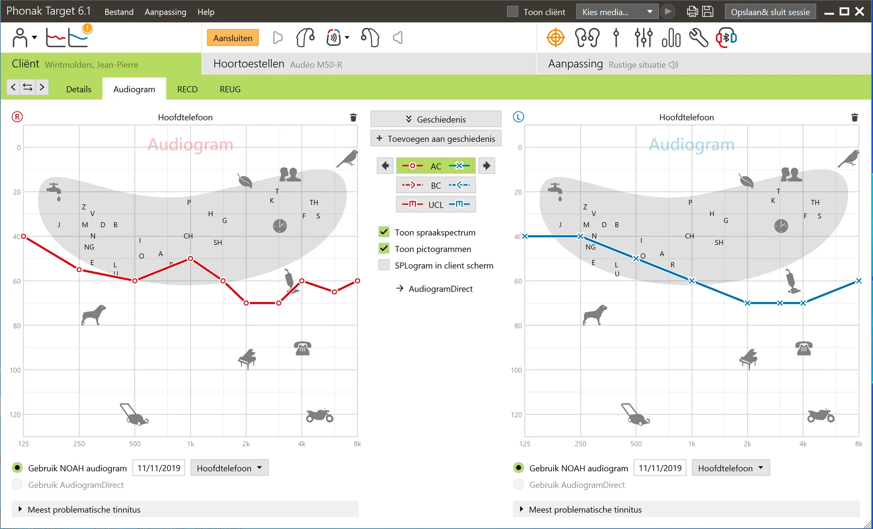Open left ear Hoofdtelefoon dropdown
Screen dimensions: 873x529
[730, 468]
